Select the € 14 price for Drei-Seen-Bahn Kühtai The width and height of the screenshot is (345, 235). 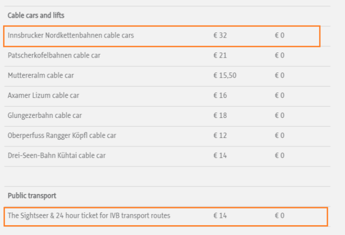[x=220, y=155]
